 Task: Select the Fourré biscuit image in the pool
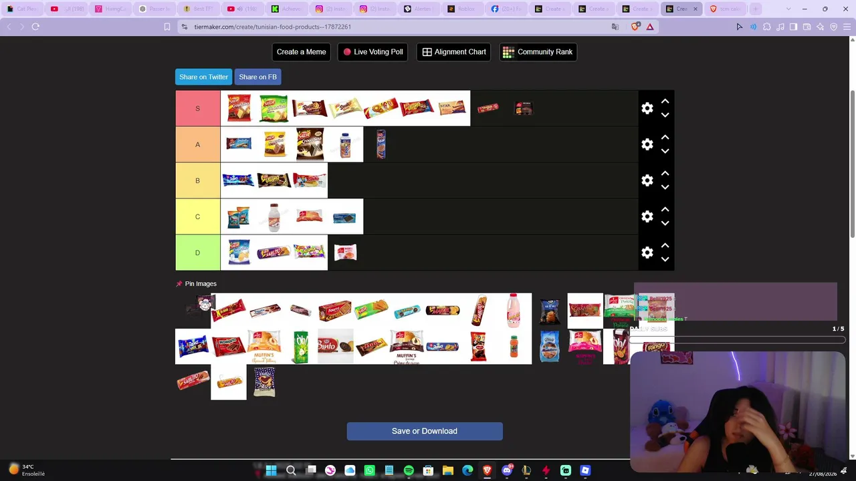pos(335,311)
